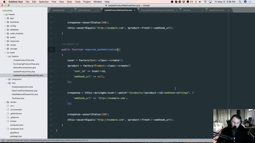Open the Notification Center list icon
Screen dimensions: 255x143
point(250,2)
